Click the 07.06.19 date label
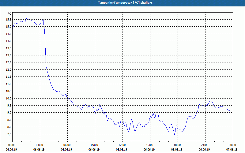This screenshot has height=153, width=245. [232, 150]
